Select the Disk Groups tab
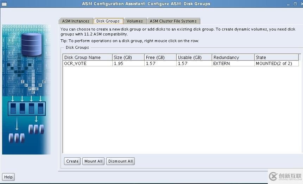The width and height of the screenshot is (303, 184). pos(108,21)
